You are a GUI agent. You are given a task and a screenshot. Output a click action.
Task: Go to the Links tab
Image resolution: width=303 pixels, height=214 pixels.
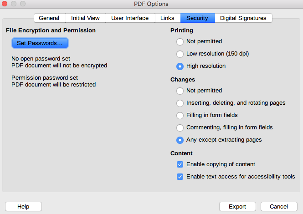pos(167,18)
